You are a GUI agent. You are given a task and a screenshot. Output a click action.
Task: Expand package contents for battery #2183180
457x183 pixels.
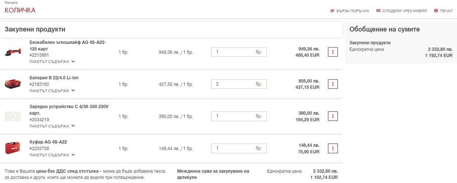[52, 91]
